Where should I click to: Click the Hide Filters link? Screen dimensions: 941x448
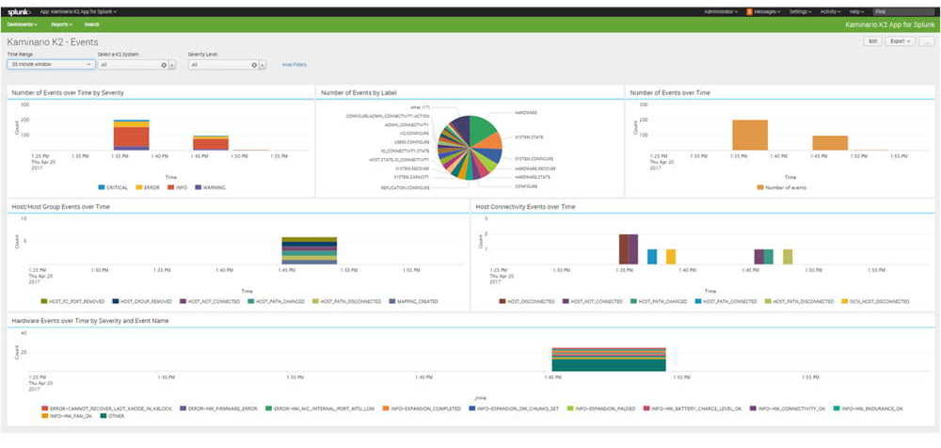pyautogui.click(x=294, y=64)
